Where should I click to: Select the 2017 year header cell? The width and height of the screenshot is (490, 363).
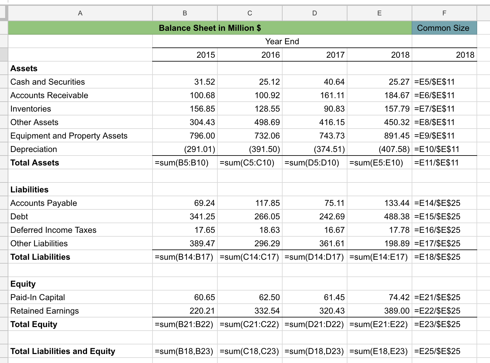315,55
